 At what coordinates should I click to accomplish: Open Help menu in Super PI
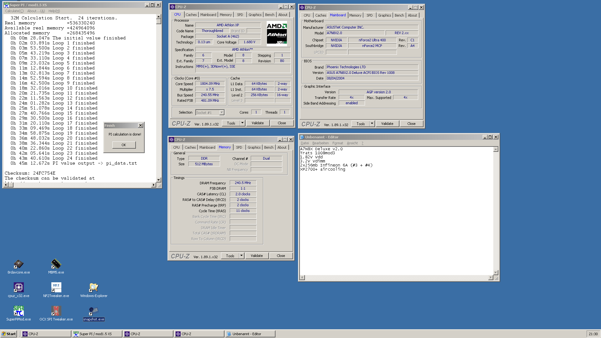54,11
